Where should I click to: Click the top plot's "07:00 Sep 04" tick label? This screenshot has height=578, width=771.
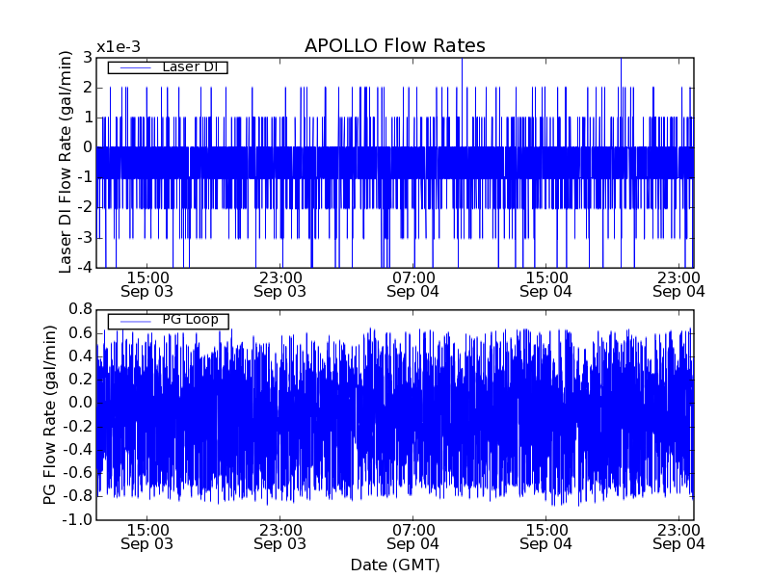point(413,284)
